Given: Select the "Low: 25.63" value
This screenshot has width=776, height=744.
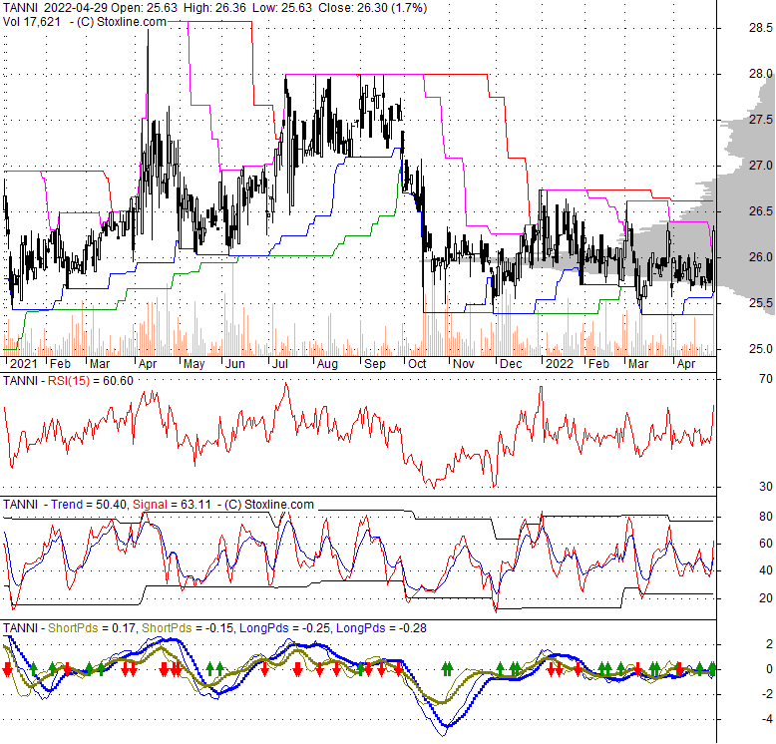Looking at the screenshot, I should point(282,8).
